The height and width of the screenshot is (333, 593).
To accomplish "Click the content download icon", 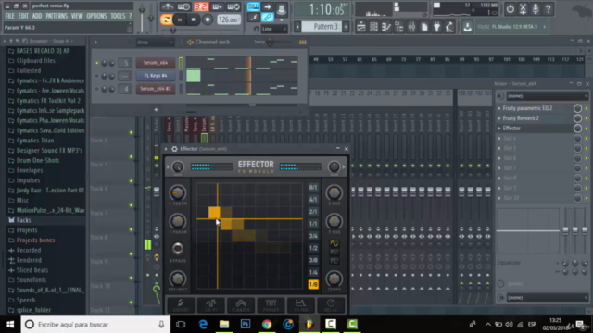I will [x=467, y=27].
